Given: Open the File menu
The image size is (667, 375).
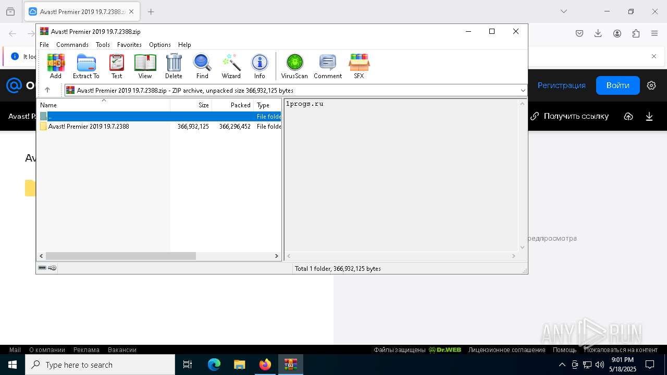Looking at the screenshot, I should pyautogui.click(x=44, y=45).
